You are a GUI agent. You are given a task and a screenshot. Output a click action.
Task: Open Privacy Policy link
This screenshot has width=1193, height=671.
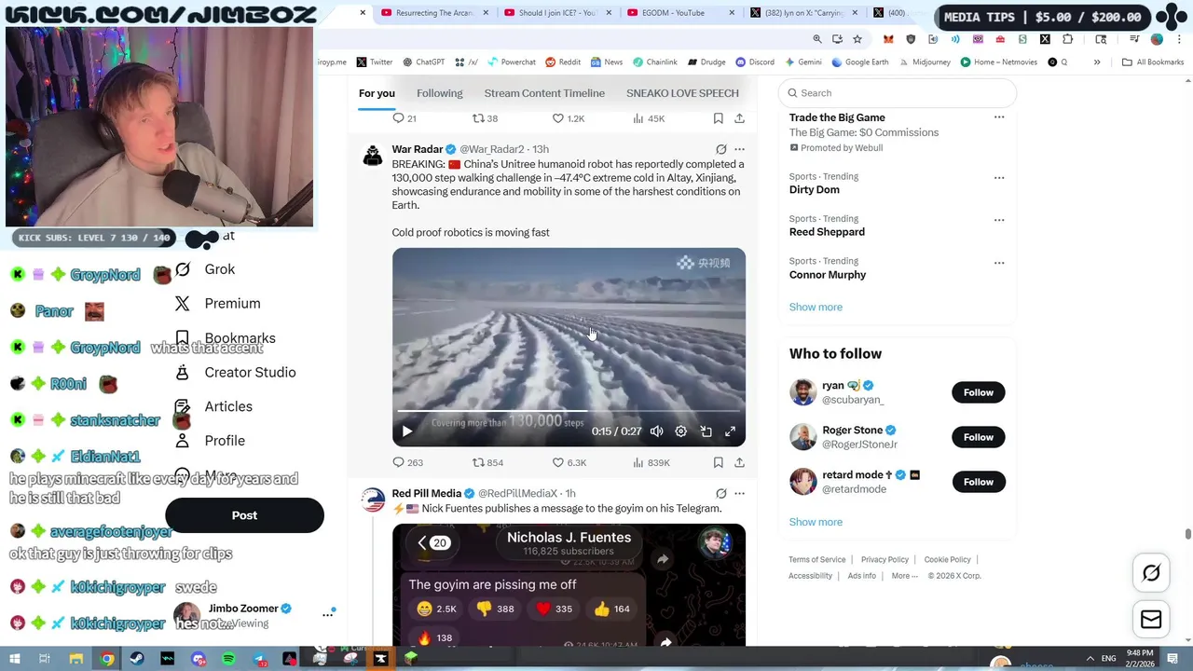click(884, 559)
